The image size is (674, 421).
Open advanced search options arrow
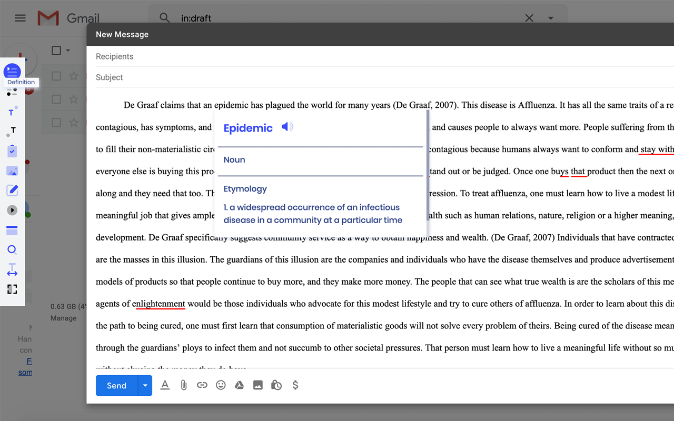click(x=551, y=18)
